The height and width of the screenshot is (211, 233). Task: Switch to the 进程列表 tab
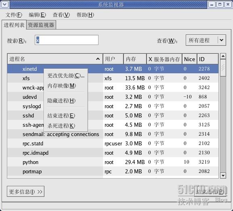click(x=14, y=25)
